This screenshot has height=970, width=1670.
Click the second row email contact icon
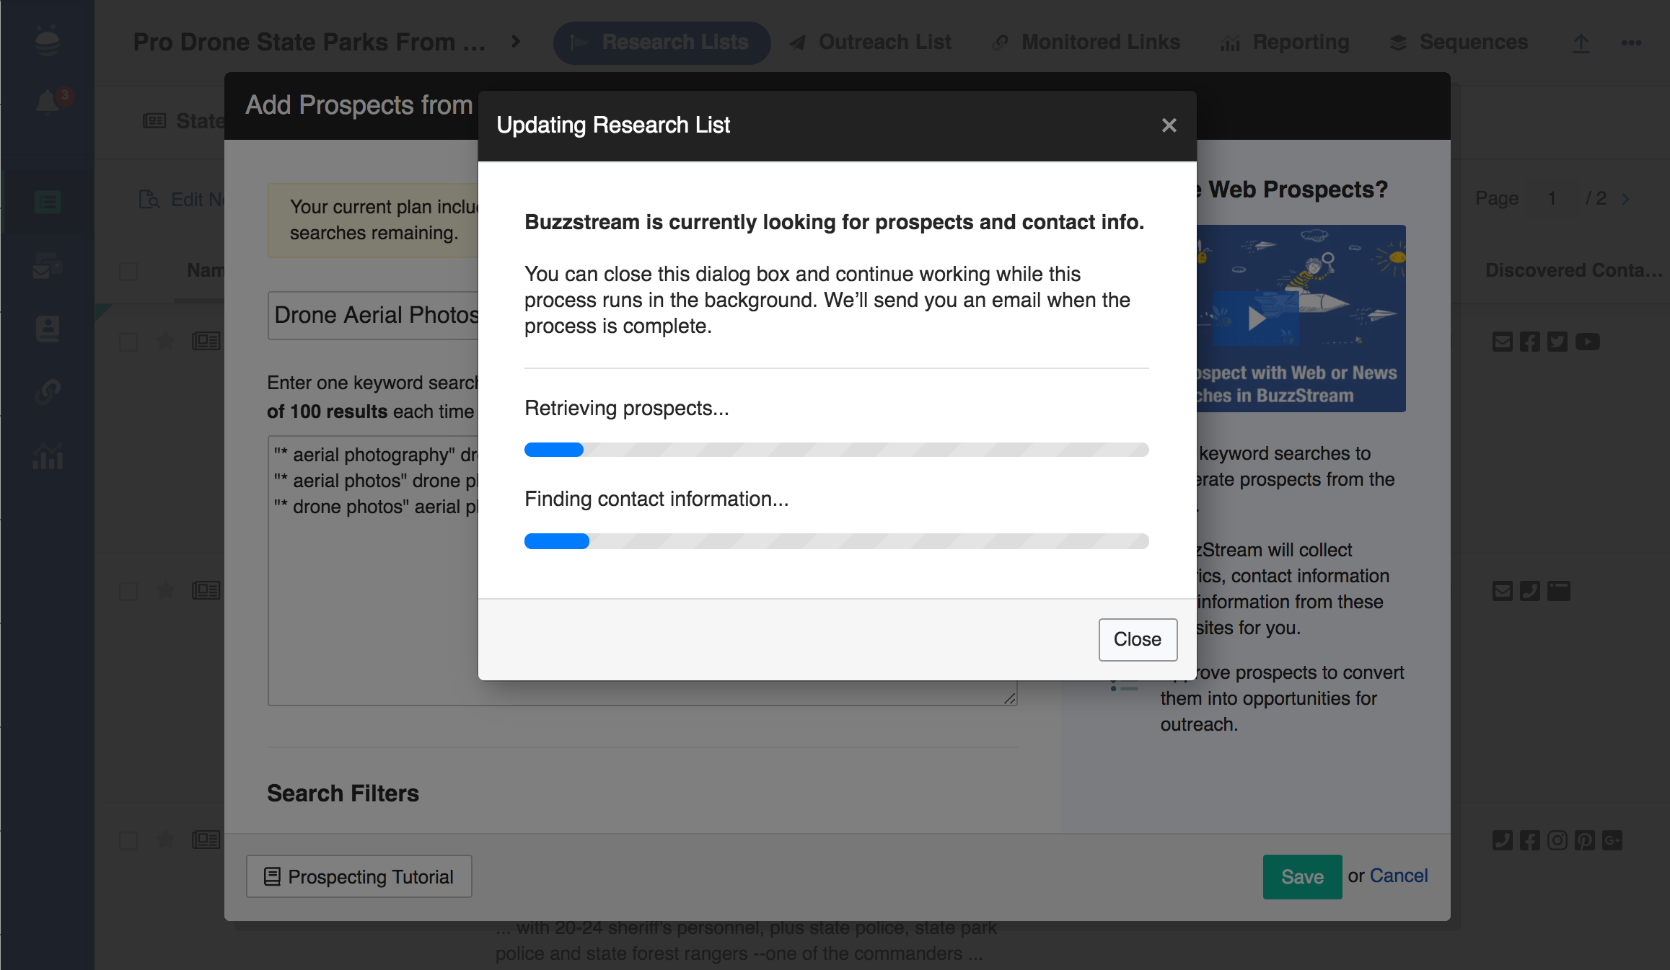tap(1503, 591)
